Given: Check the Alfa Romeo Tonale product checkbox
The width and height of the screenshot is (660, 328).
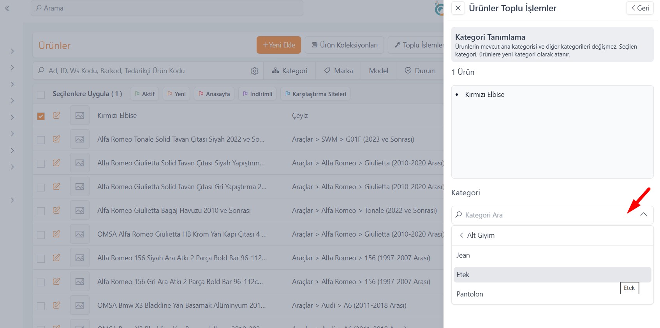Looking at the screenshot, I should click(41, 140).
